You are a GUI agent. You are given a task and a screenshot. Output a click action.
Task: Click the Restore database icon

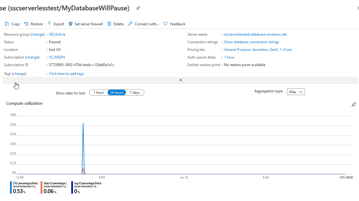click(26, 24)
